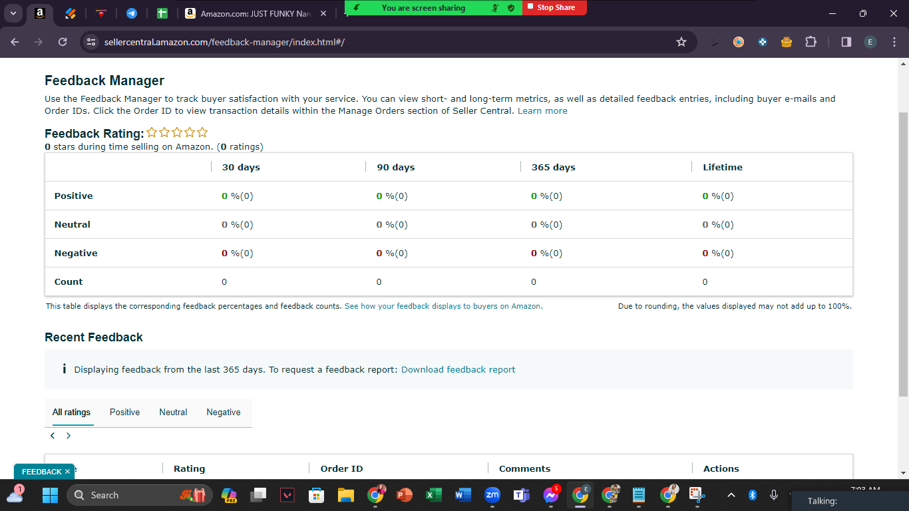Open the Amazon.com JUST FUNKY tab
Image resolution: width=909 pixels, height=511 pixels.
click(x=256, y=13)
